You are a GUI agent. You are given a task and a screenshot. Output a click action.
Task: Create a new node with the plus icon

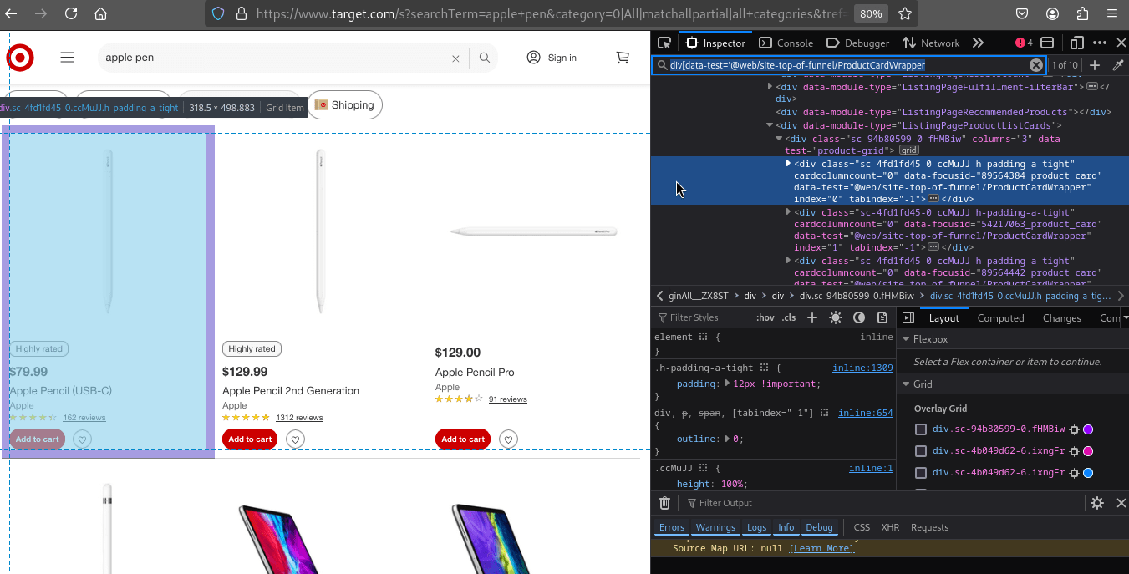click(1095, 65)
